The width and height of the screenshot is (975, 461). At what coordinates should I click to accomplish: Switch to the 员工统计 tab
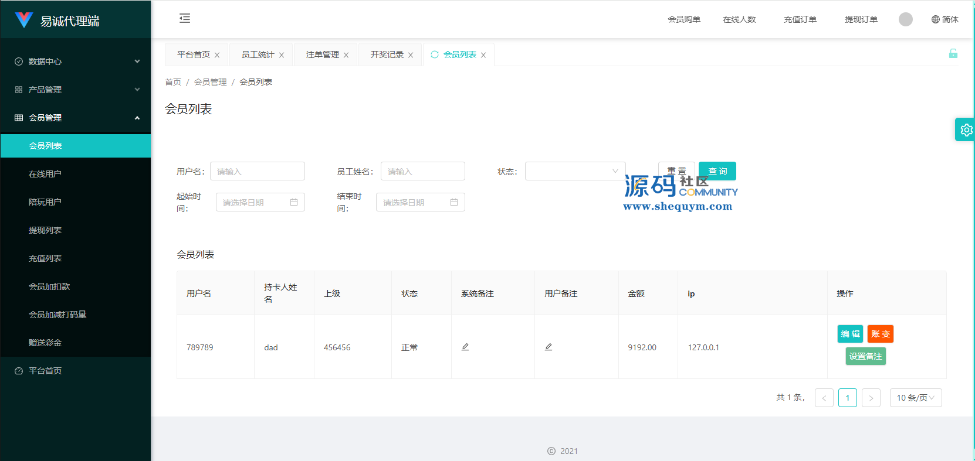click(x=258, y=54)
